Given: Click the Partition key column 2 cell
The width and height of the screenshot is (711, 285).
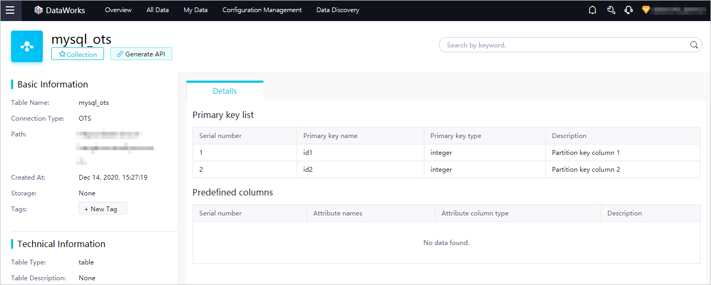Looking at the screenshot, I should [x=623, y=170].
